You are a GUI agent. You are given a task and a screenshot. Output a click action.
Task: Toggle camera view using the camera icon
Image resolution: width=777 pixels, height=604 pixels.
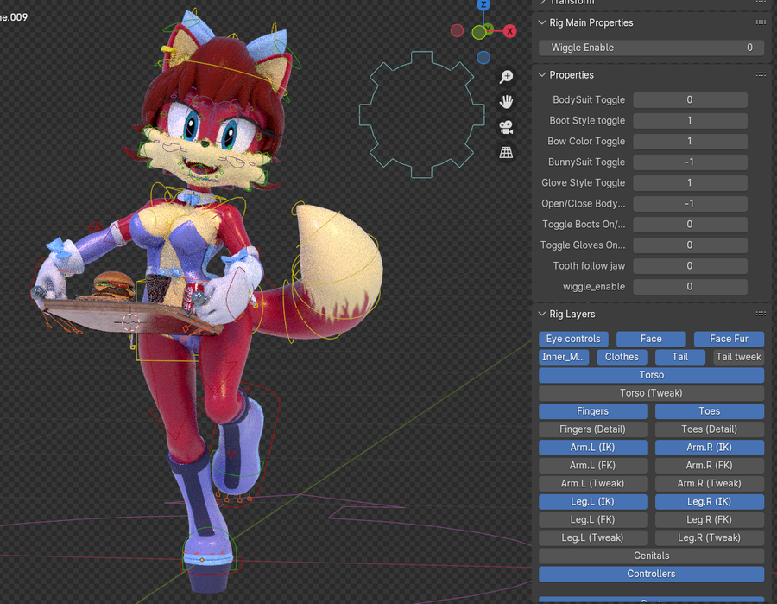(506, 127)
